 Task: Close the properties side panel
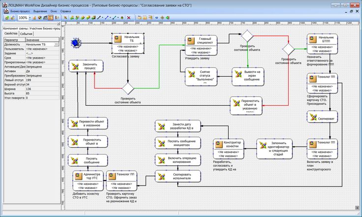[x=58, y=24]
